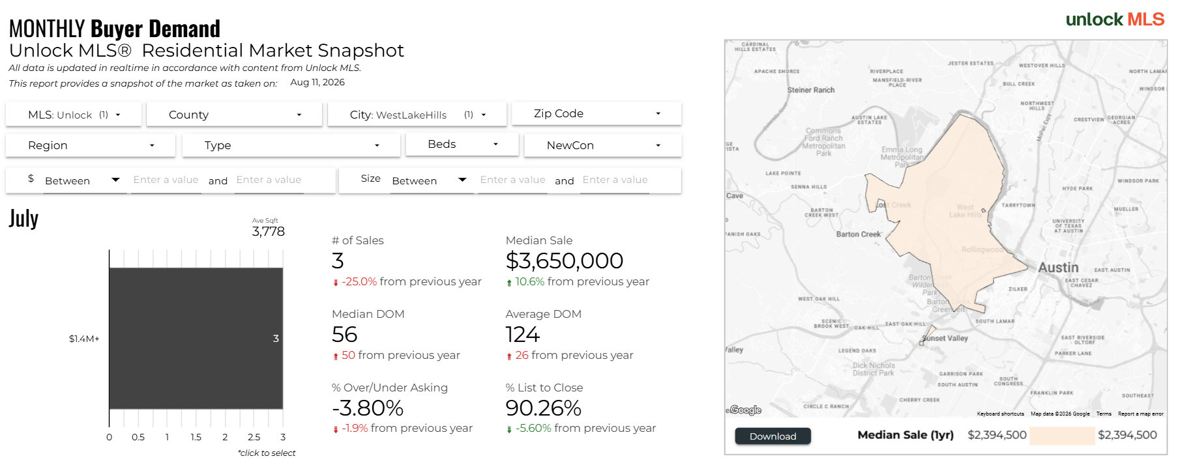Open the NewCon filter dropdown
The image size is (1178, 467).
click(x=603, y=145)
